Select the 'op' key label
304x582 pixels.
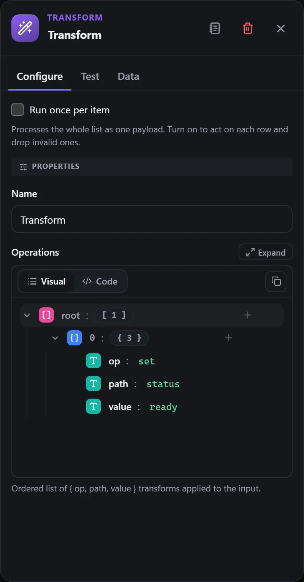(x=114, y=361)
